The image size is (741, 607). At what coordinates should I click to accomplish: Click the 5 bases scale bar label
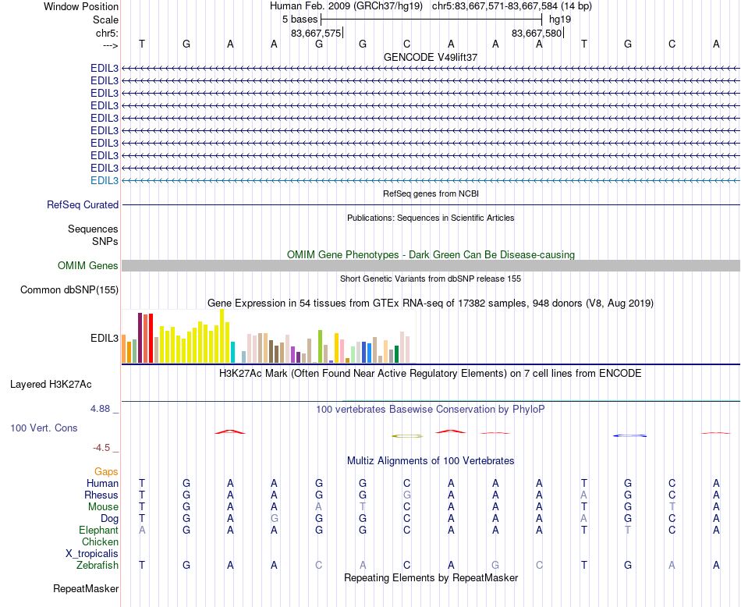pos(300,20)
